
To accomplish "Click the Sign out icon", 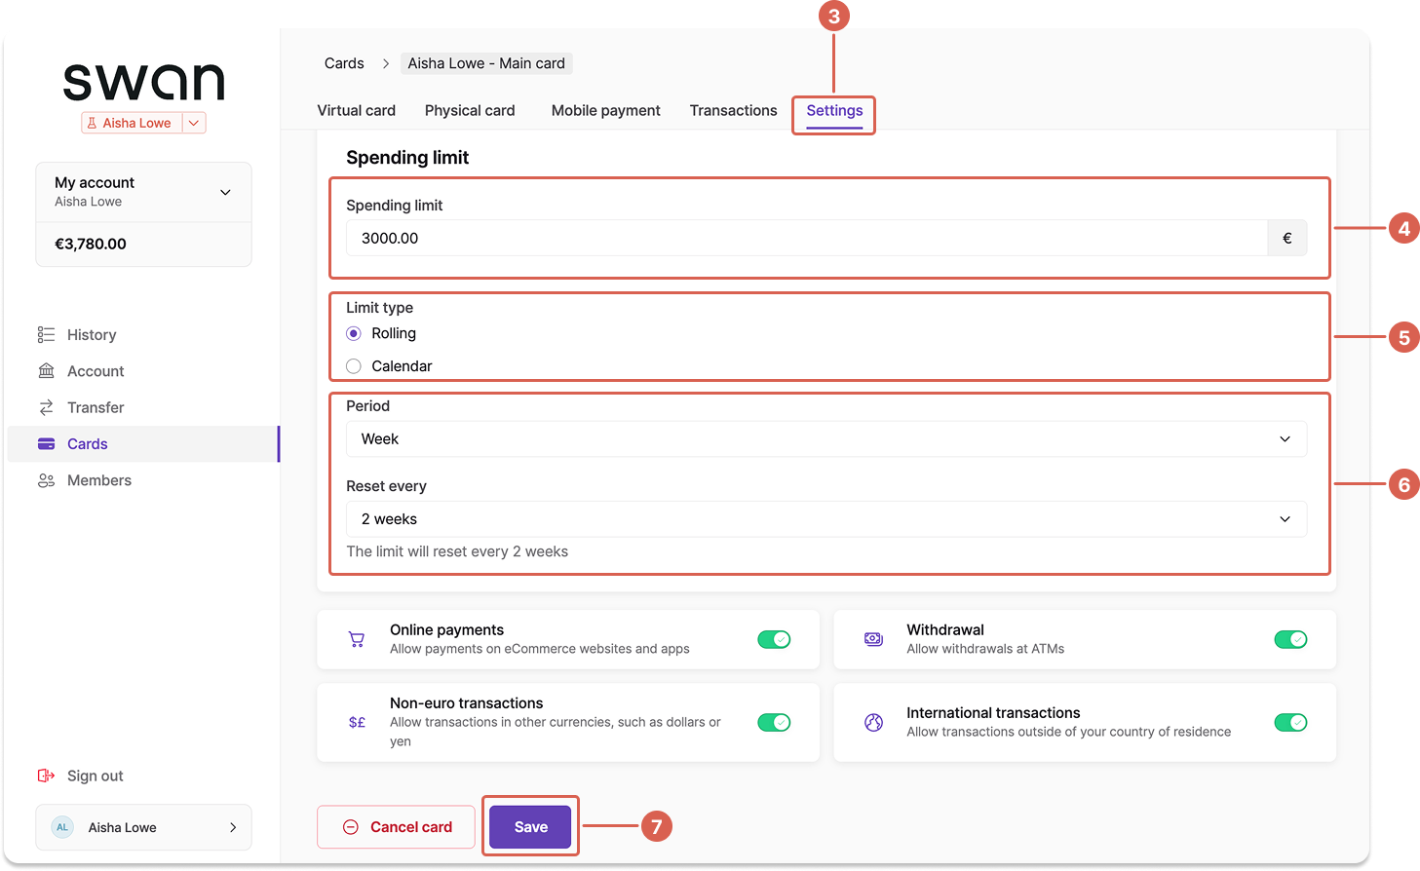I will tap(46, 776).
